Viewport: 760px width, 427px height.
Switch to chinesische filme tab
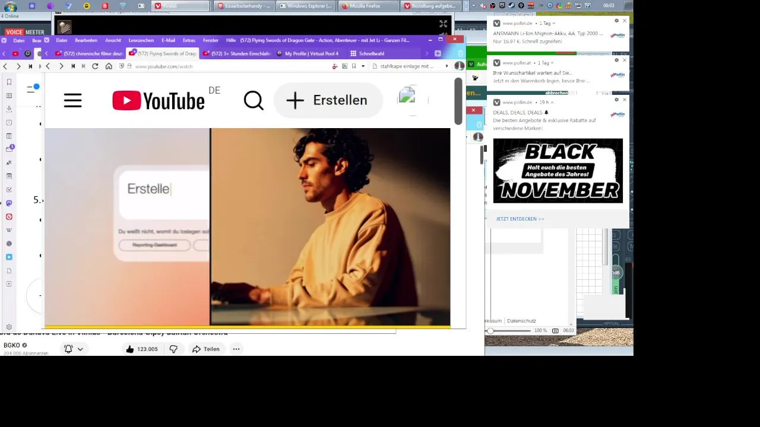click(x=89, y=53)
